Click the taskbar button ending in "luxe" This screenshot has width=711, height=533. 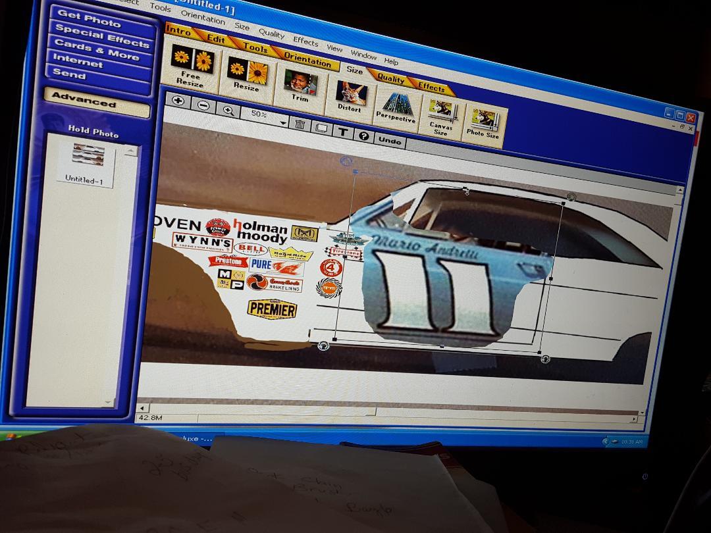coord(196,439)
